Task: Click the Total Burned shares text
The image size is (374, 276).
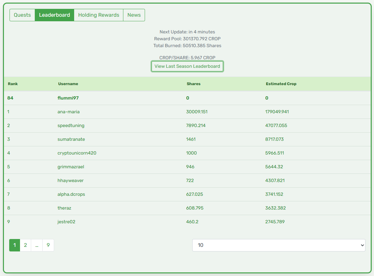Action: [x=187, y=46]
